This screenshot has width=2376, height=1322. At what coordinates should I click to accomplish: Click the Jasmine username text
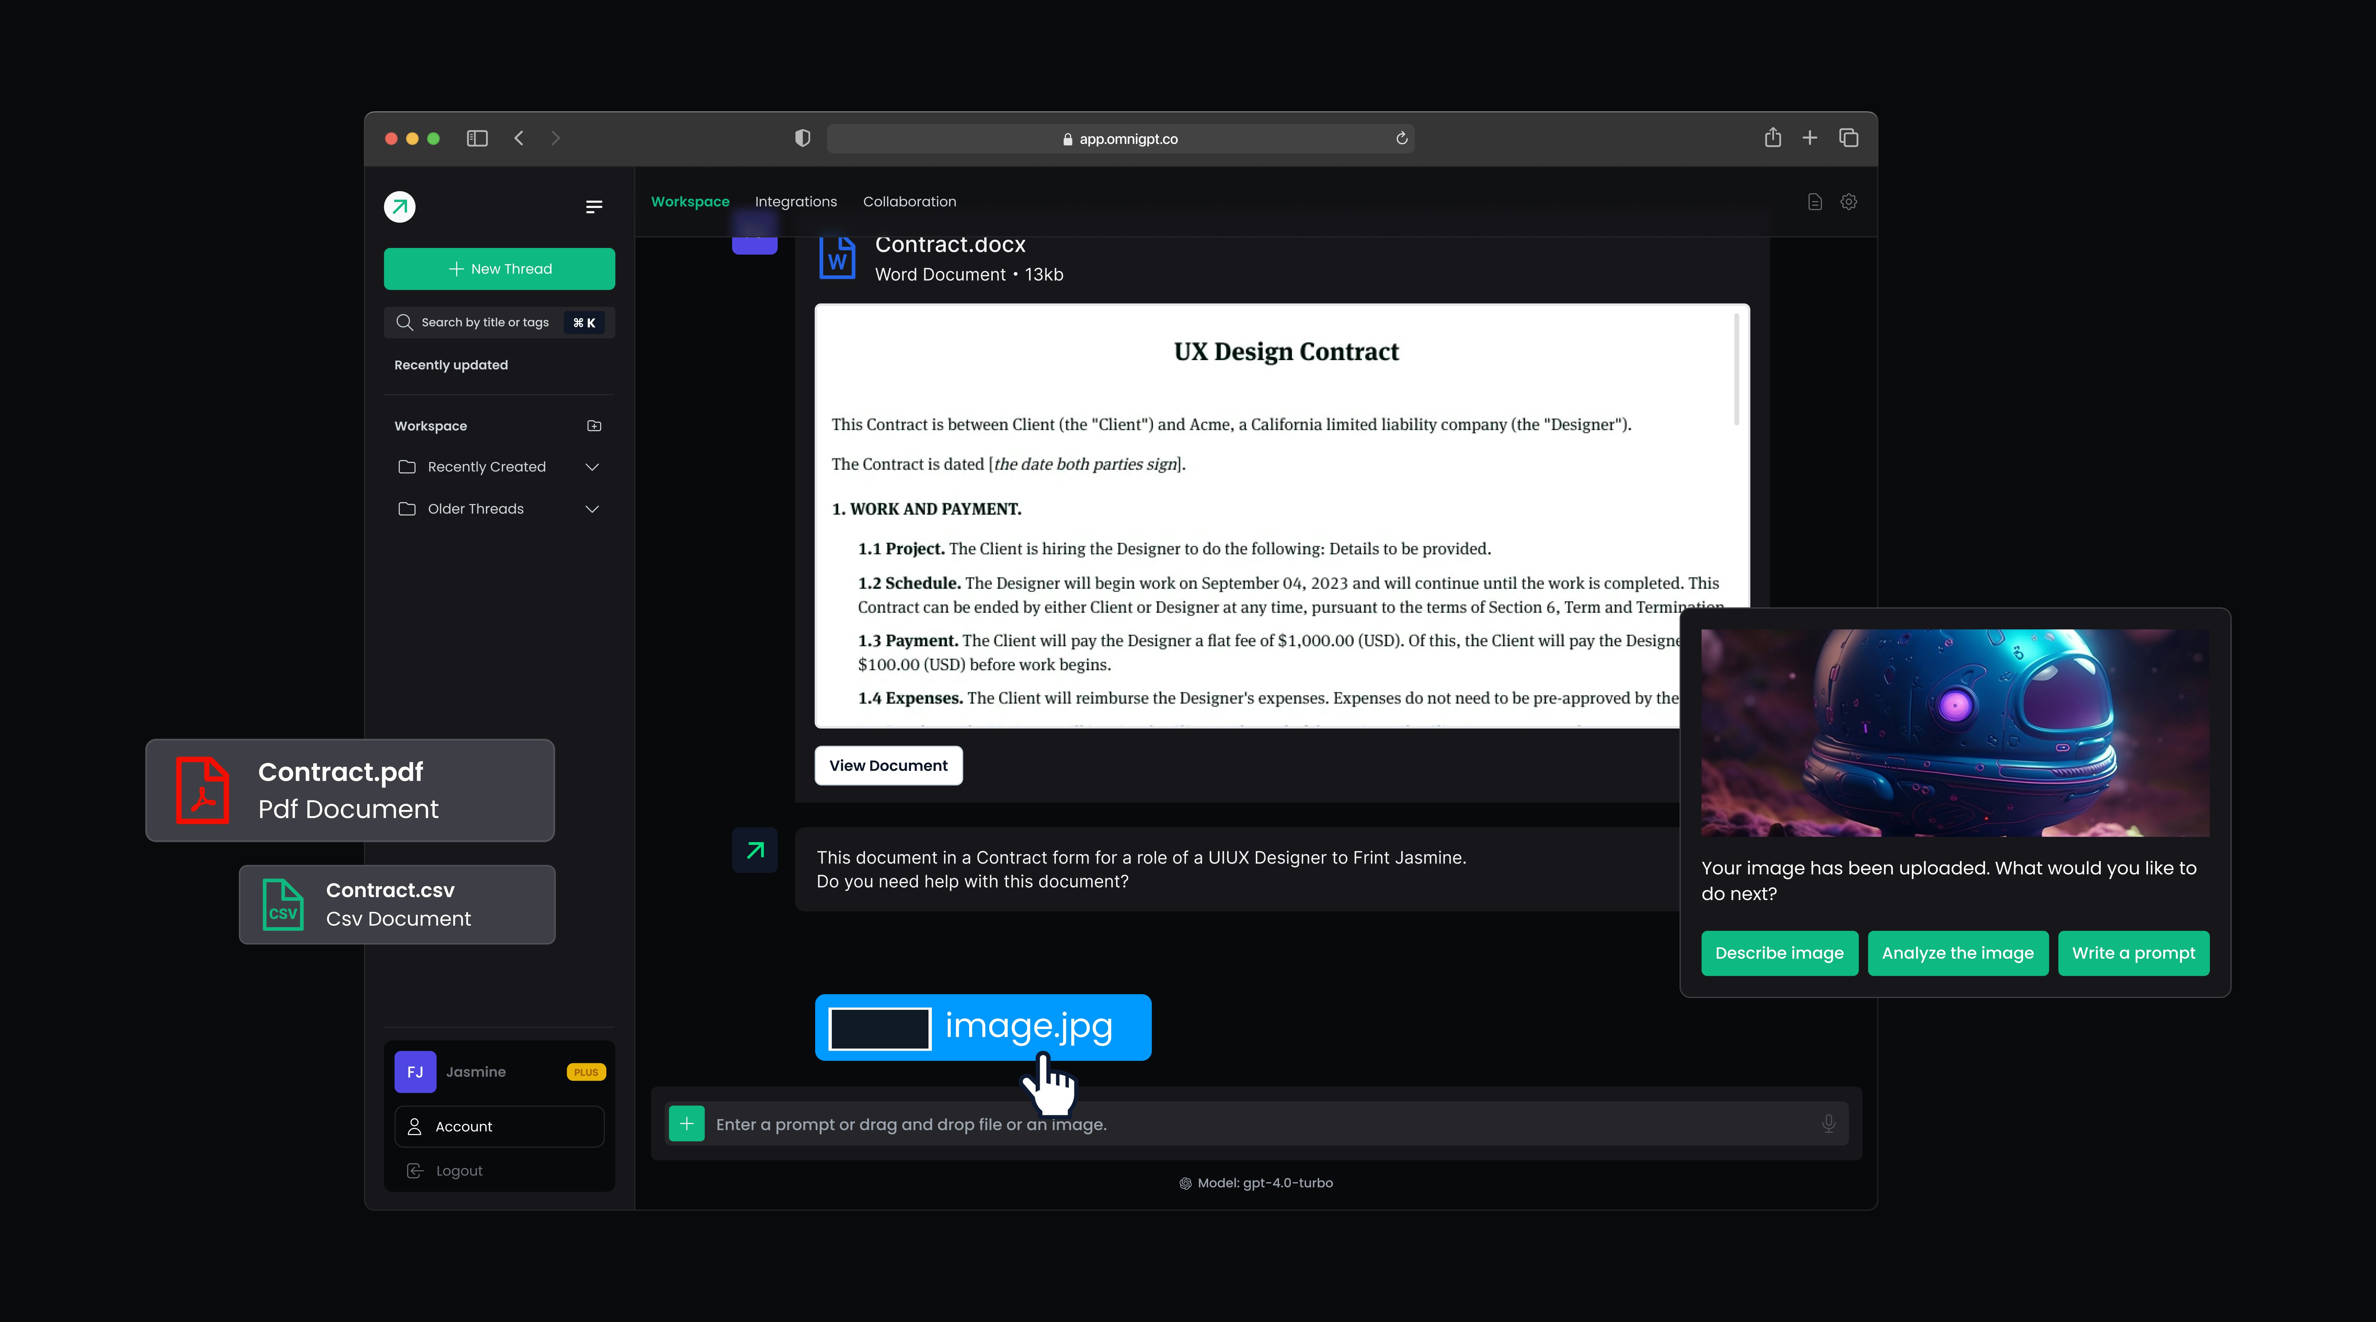point(476,1072)
